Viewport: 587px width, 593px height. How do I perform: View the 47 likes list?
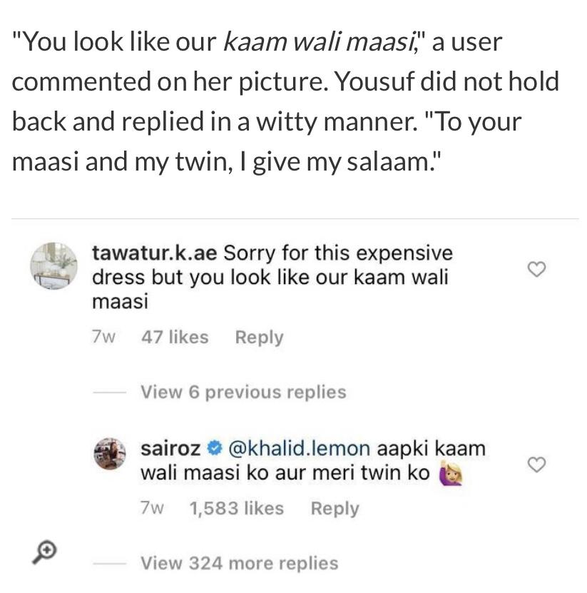(x=175, y=337)
